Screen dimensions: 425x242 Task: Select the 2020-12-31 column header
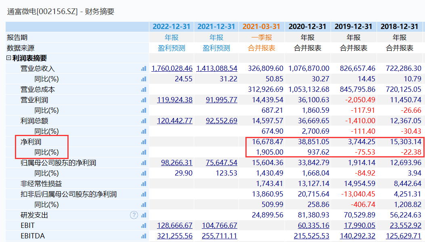point(308,27)
